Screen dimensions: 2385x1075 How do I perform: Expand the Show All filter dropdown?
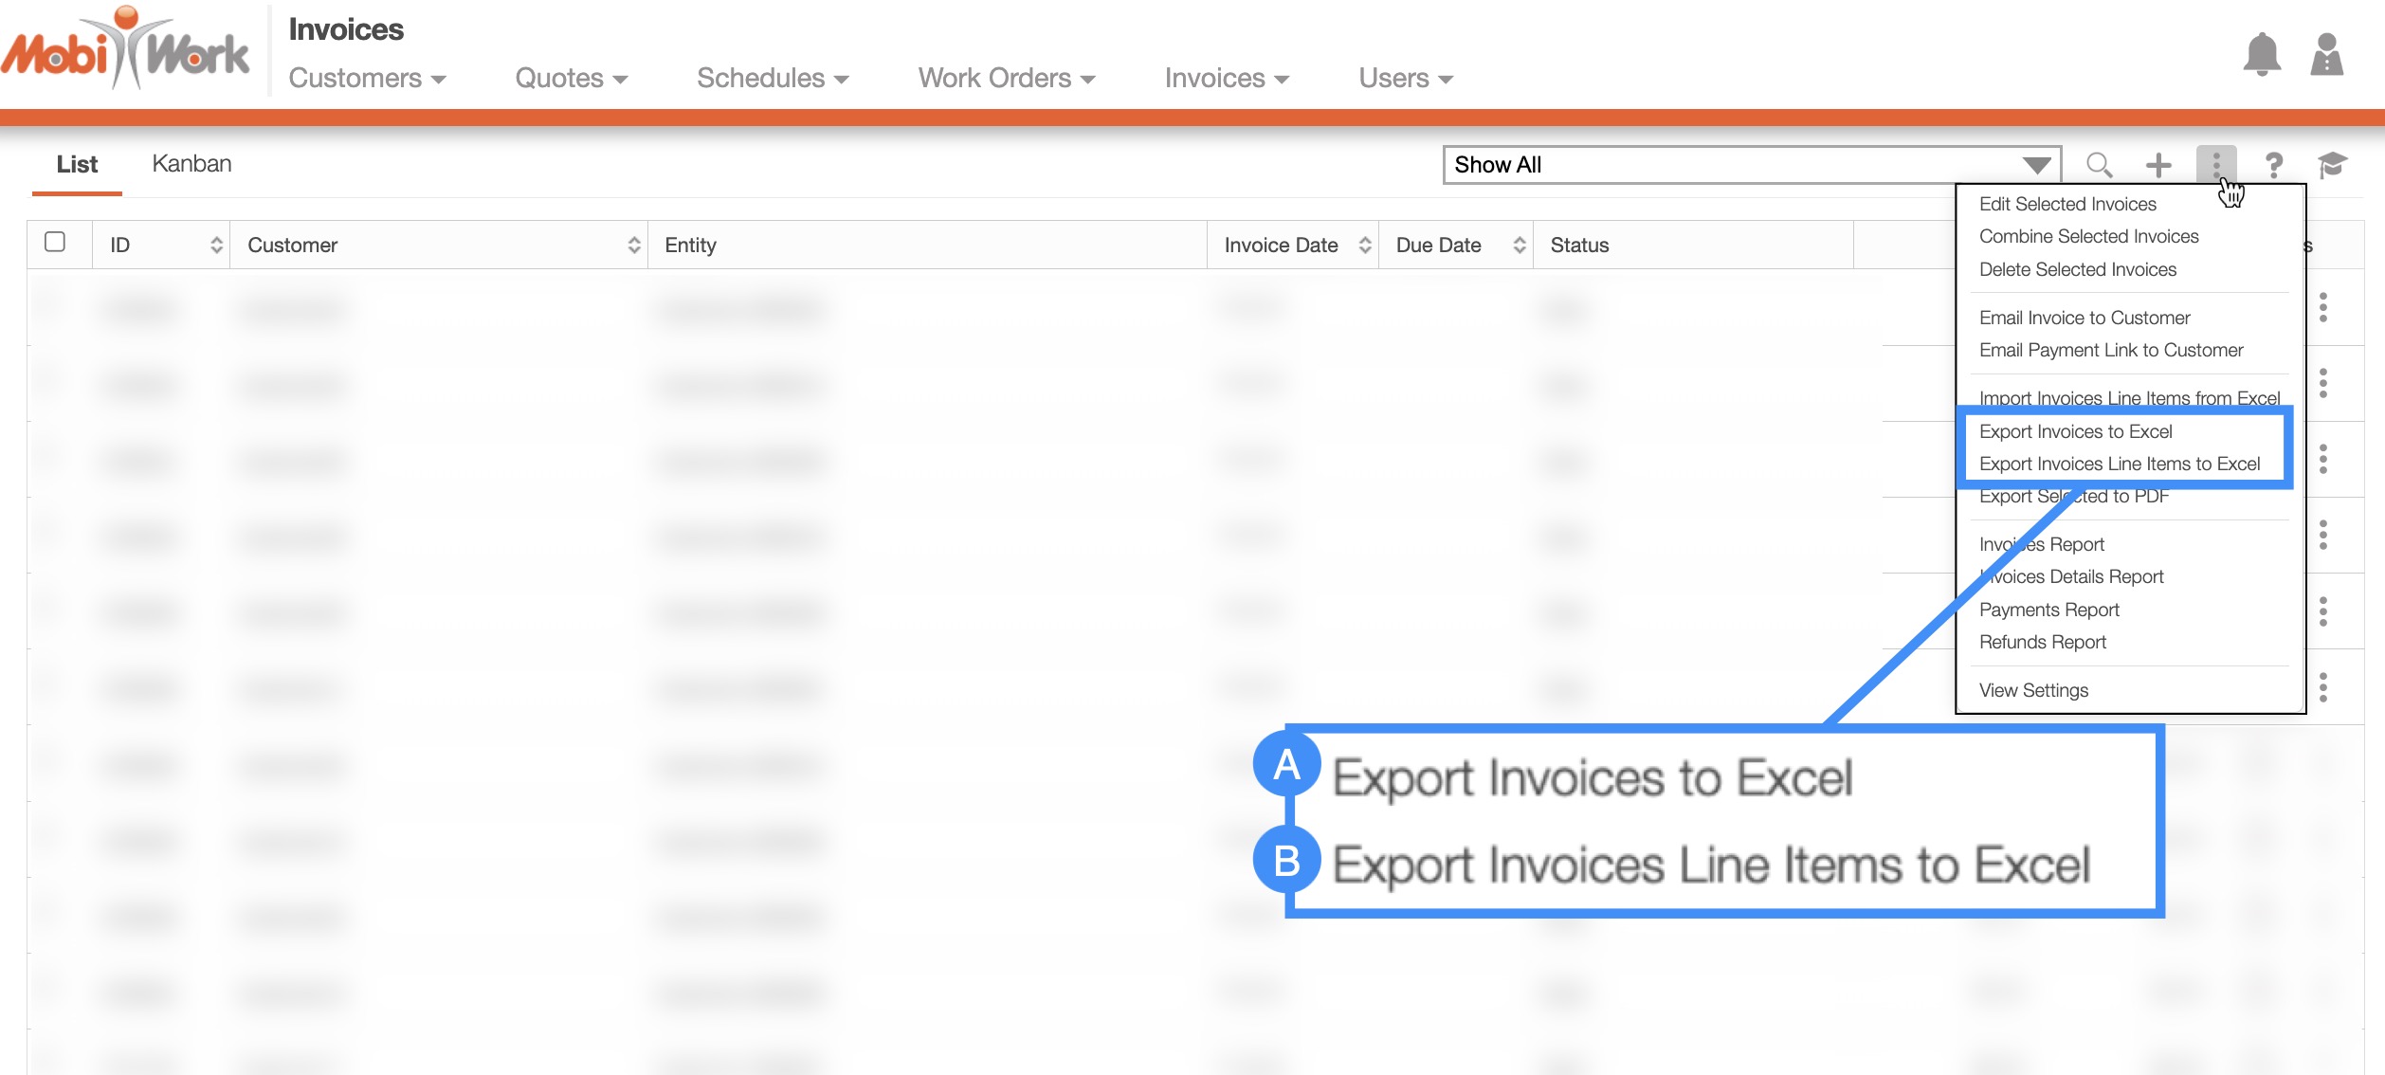(2036, 165)
